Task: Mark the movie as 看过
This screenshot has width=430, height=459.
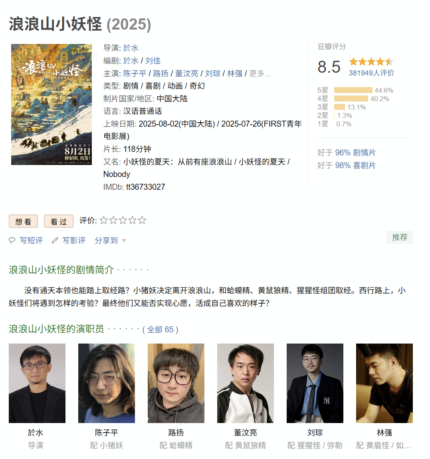Action: (x=59, y=221)
